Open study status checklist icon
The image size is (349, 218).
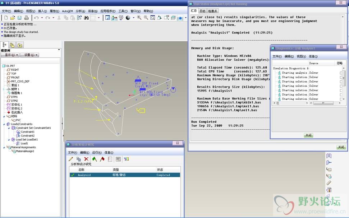[x=110, y=159]
